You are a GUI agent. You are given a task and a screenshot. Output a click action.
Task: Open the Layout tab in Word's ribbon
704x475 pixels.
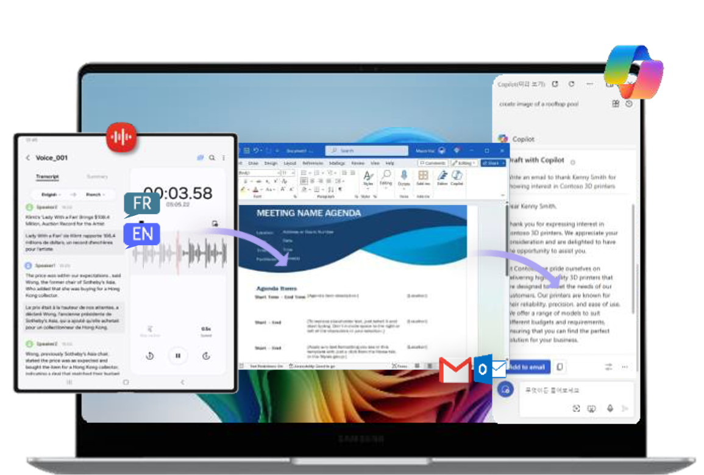(x=290, y=163)
